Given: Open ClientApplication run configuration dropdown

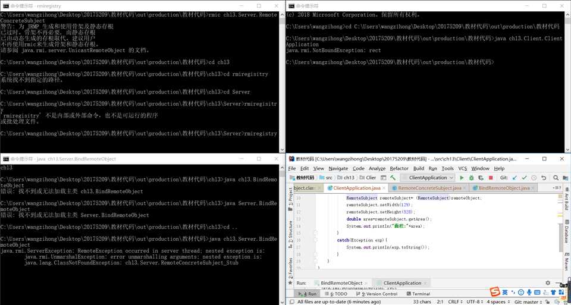Looking at the screenshot, I should 427,178.
